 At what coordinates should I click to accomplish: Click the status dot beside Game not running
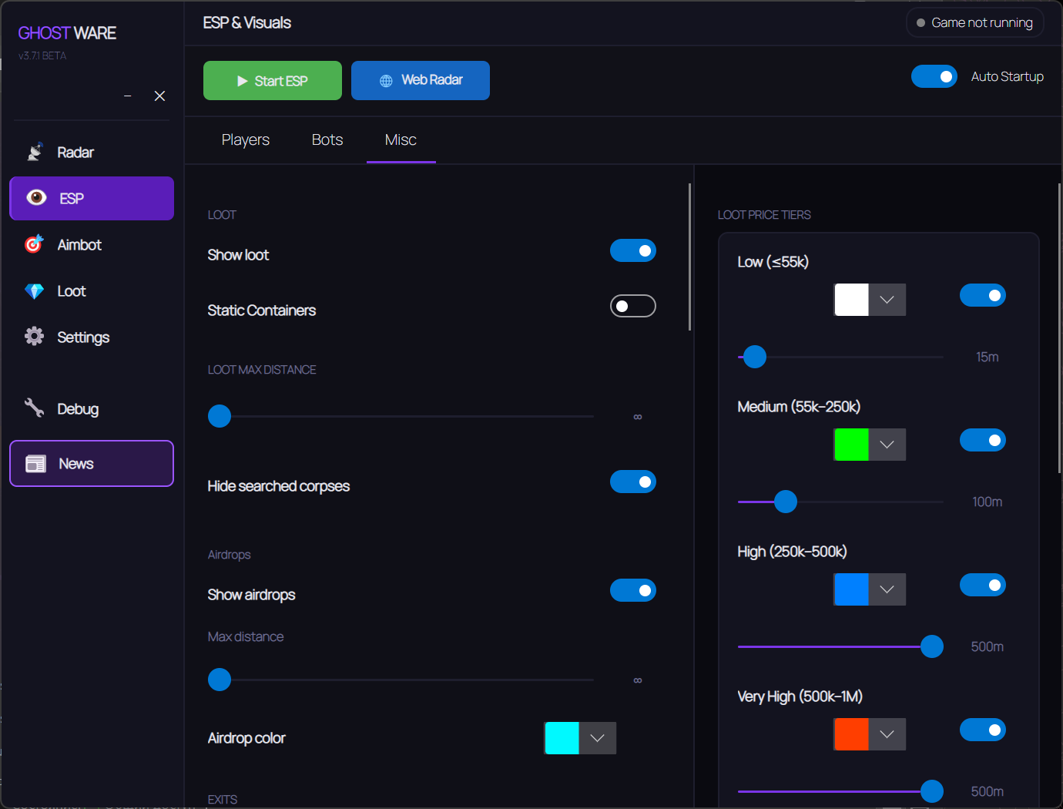tap(920, 23)
